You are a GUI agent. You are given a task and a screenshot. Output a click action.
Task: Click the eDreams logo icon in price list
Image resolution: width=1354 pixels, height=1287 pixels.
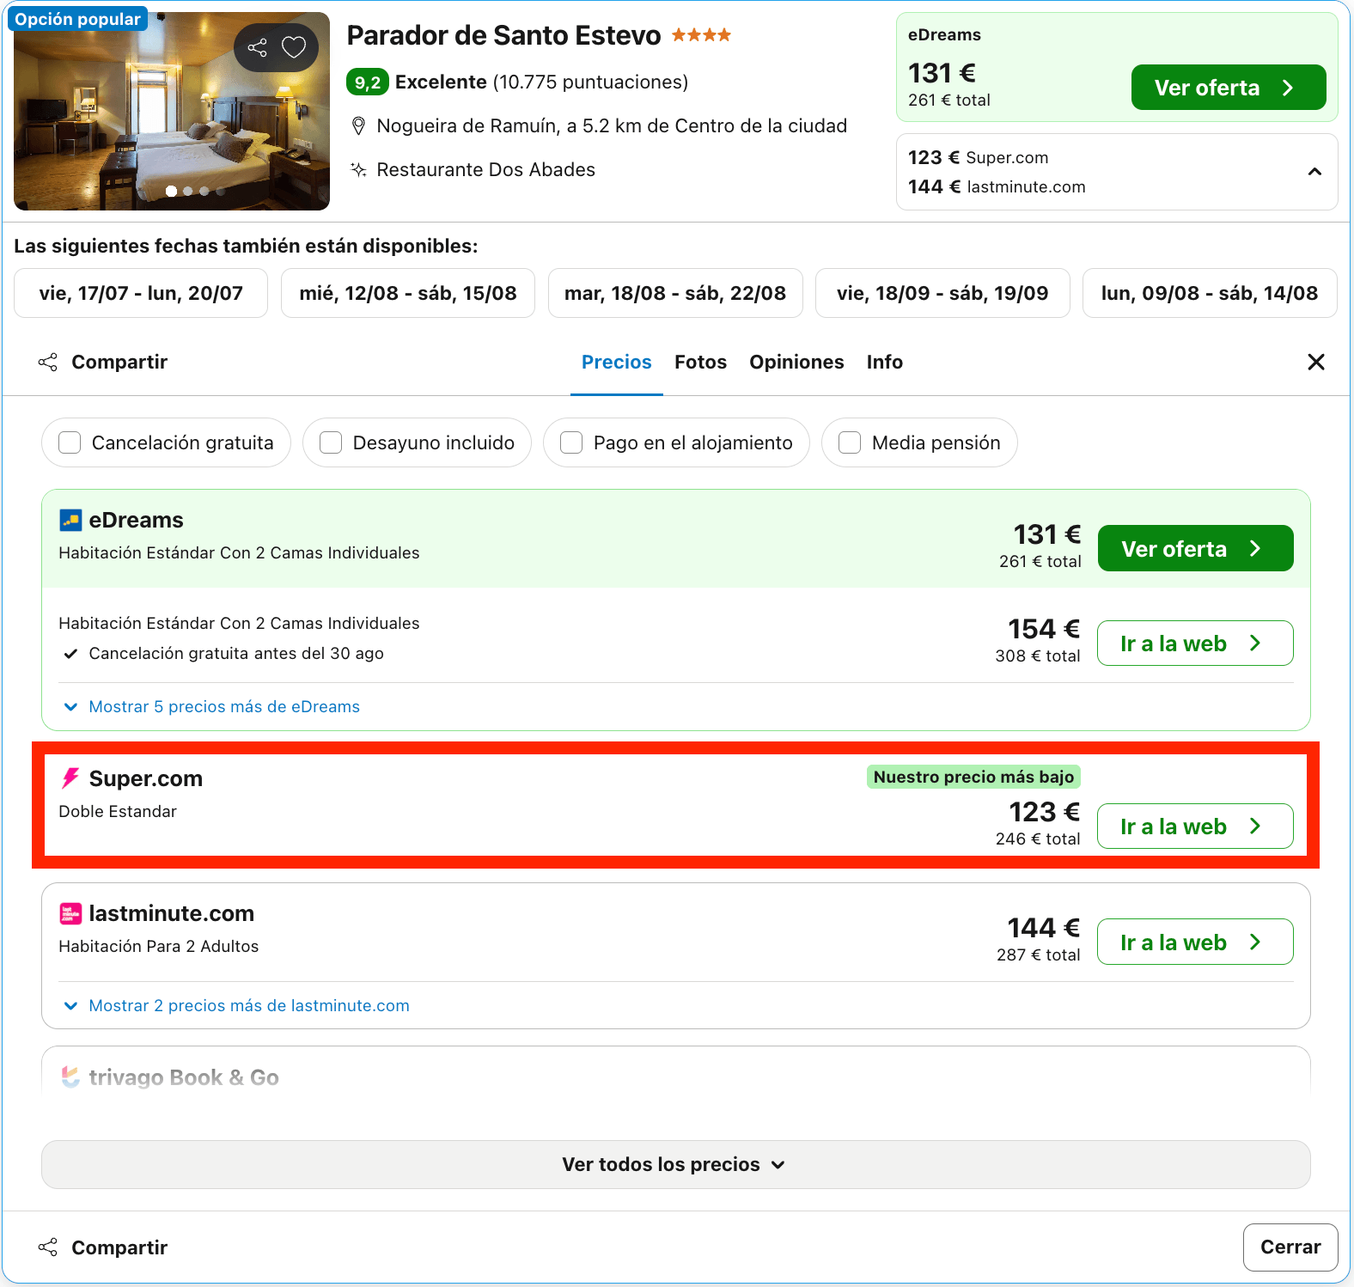[x=70, y=520]
